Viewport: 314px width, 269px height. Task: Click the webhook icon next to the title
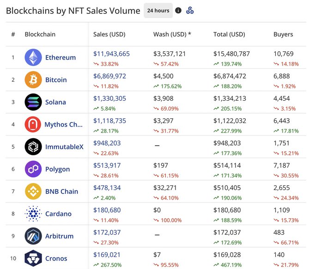coord(190,11)
